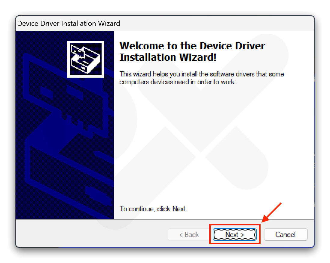
Task: Click empty area right of the title text
Action: (216, 23)
